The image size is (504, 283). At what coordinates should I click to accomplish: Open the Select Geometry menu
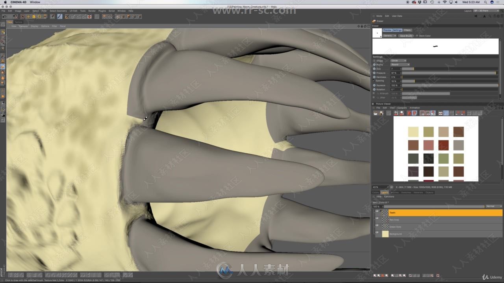(58, 11)
